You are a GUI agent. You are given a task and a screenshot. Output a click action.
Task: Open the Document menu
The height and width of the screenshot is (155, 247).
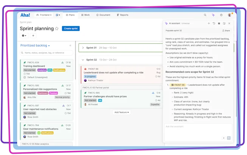tap(103, 15)
